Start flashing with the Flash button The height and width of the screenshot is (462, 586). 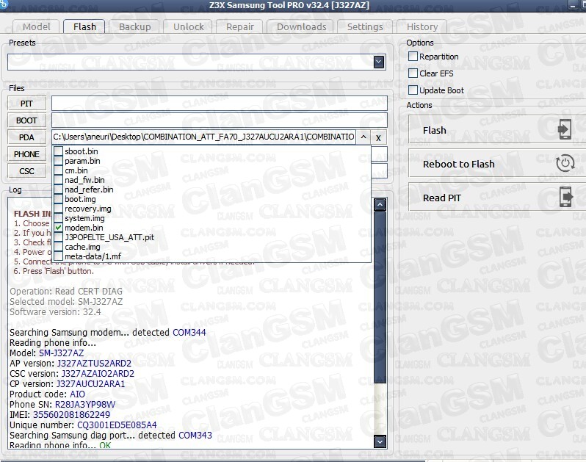coord(496,130)
